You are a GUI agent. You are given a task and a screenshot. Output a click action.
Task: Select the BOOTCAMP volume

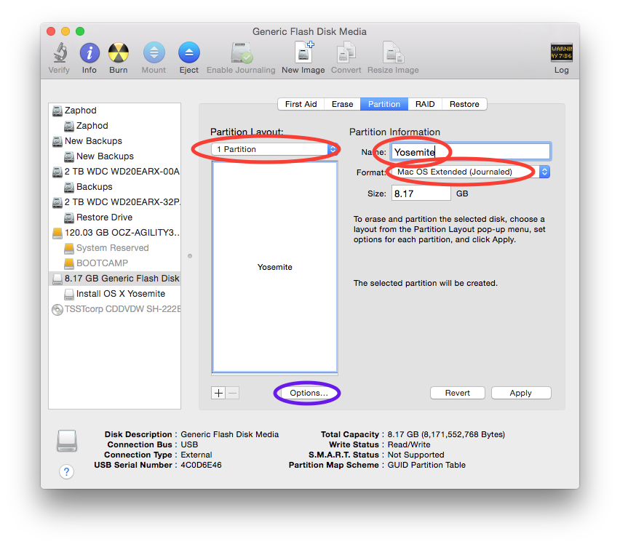coord(114,263)
